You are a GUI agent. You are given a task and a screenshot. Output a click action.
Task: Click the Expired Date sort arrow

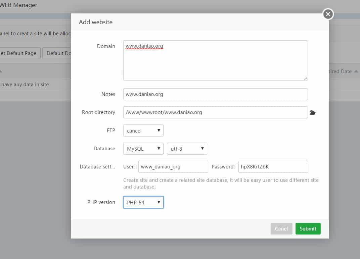(356, 71)
